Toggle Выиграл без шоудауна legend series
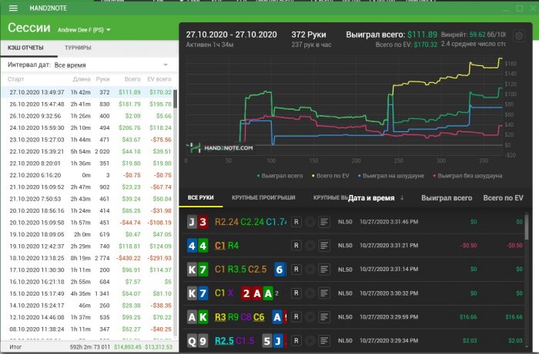The width and height of the screenshot is (539, 354). [467, 176]
